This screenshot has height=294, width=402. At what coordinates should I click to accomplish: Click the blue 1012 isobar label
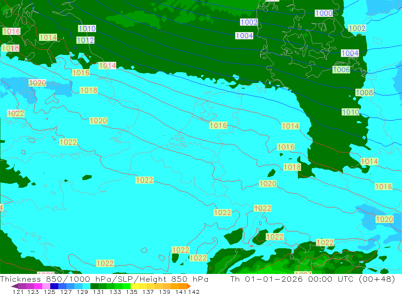pyautogui.click(x=85, y=40)
